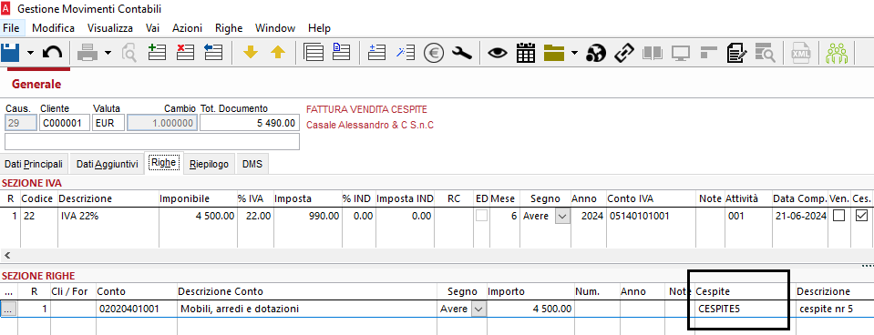The image size is (874, 335).
Task: Click the Undo arrow icon
Action: (52, 53)
